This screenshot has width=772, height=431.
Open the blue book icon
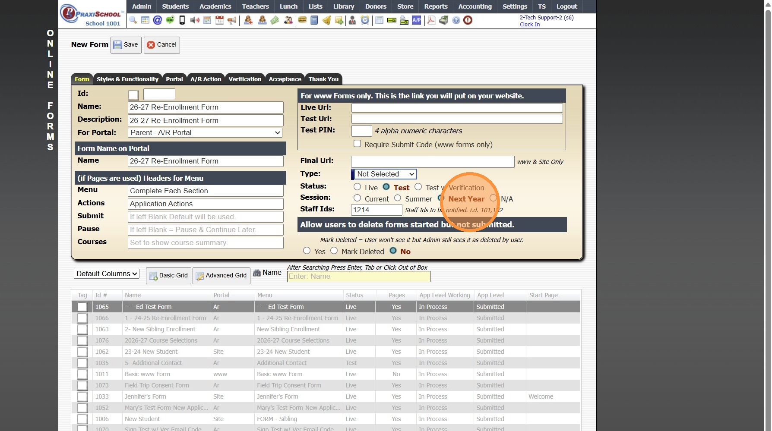[x=314, y=20]
